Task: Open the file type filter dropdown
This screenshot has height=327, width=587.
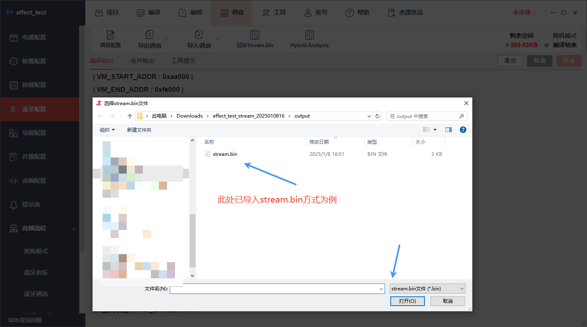Action: (428, 288)
